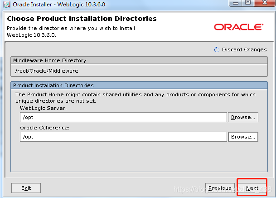276x198 pixels.
Task: Click the Product Installation Directories panel header
Action: (x=139, y=85)
